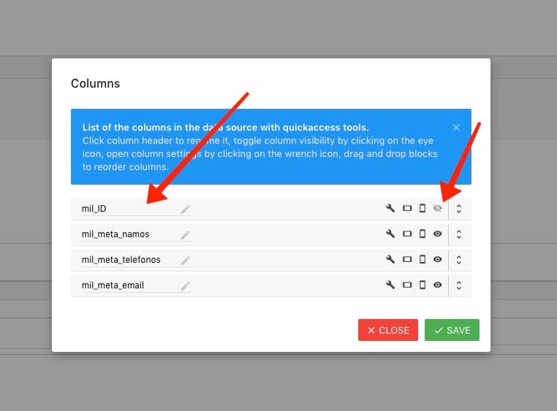Open wrench settings for mil_meta_email column
Image resolution: width=557 pixels, height=411 pixels.
390,285
